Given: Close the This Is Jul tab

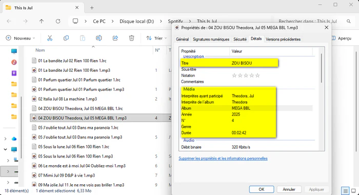Looking at the screenshot, I should point(77,8).
